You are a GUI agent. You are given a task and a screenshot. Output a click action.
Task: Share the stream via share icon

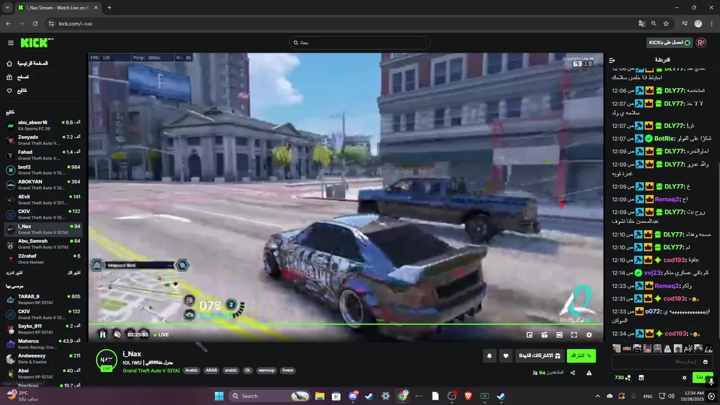573,372
